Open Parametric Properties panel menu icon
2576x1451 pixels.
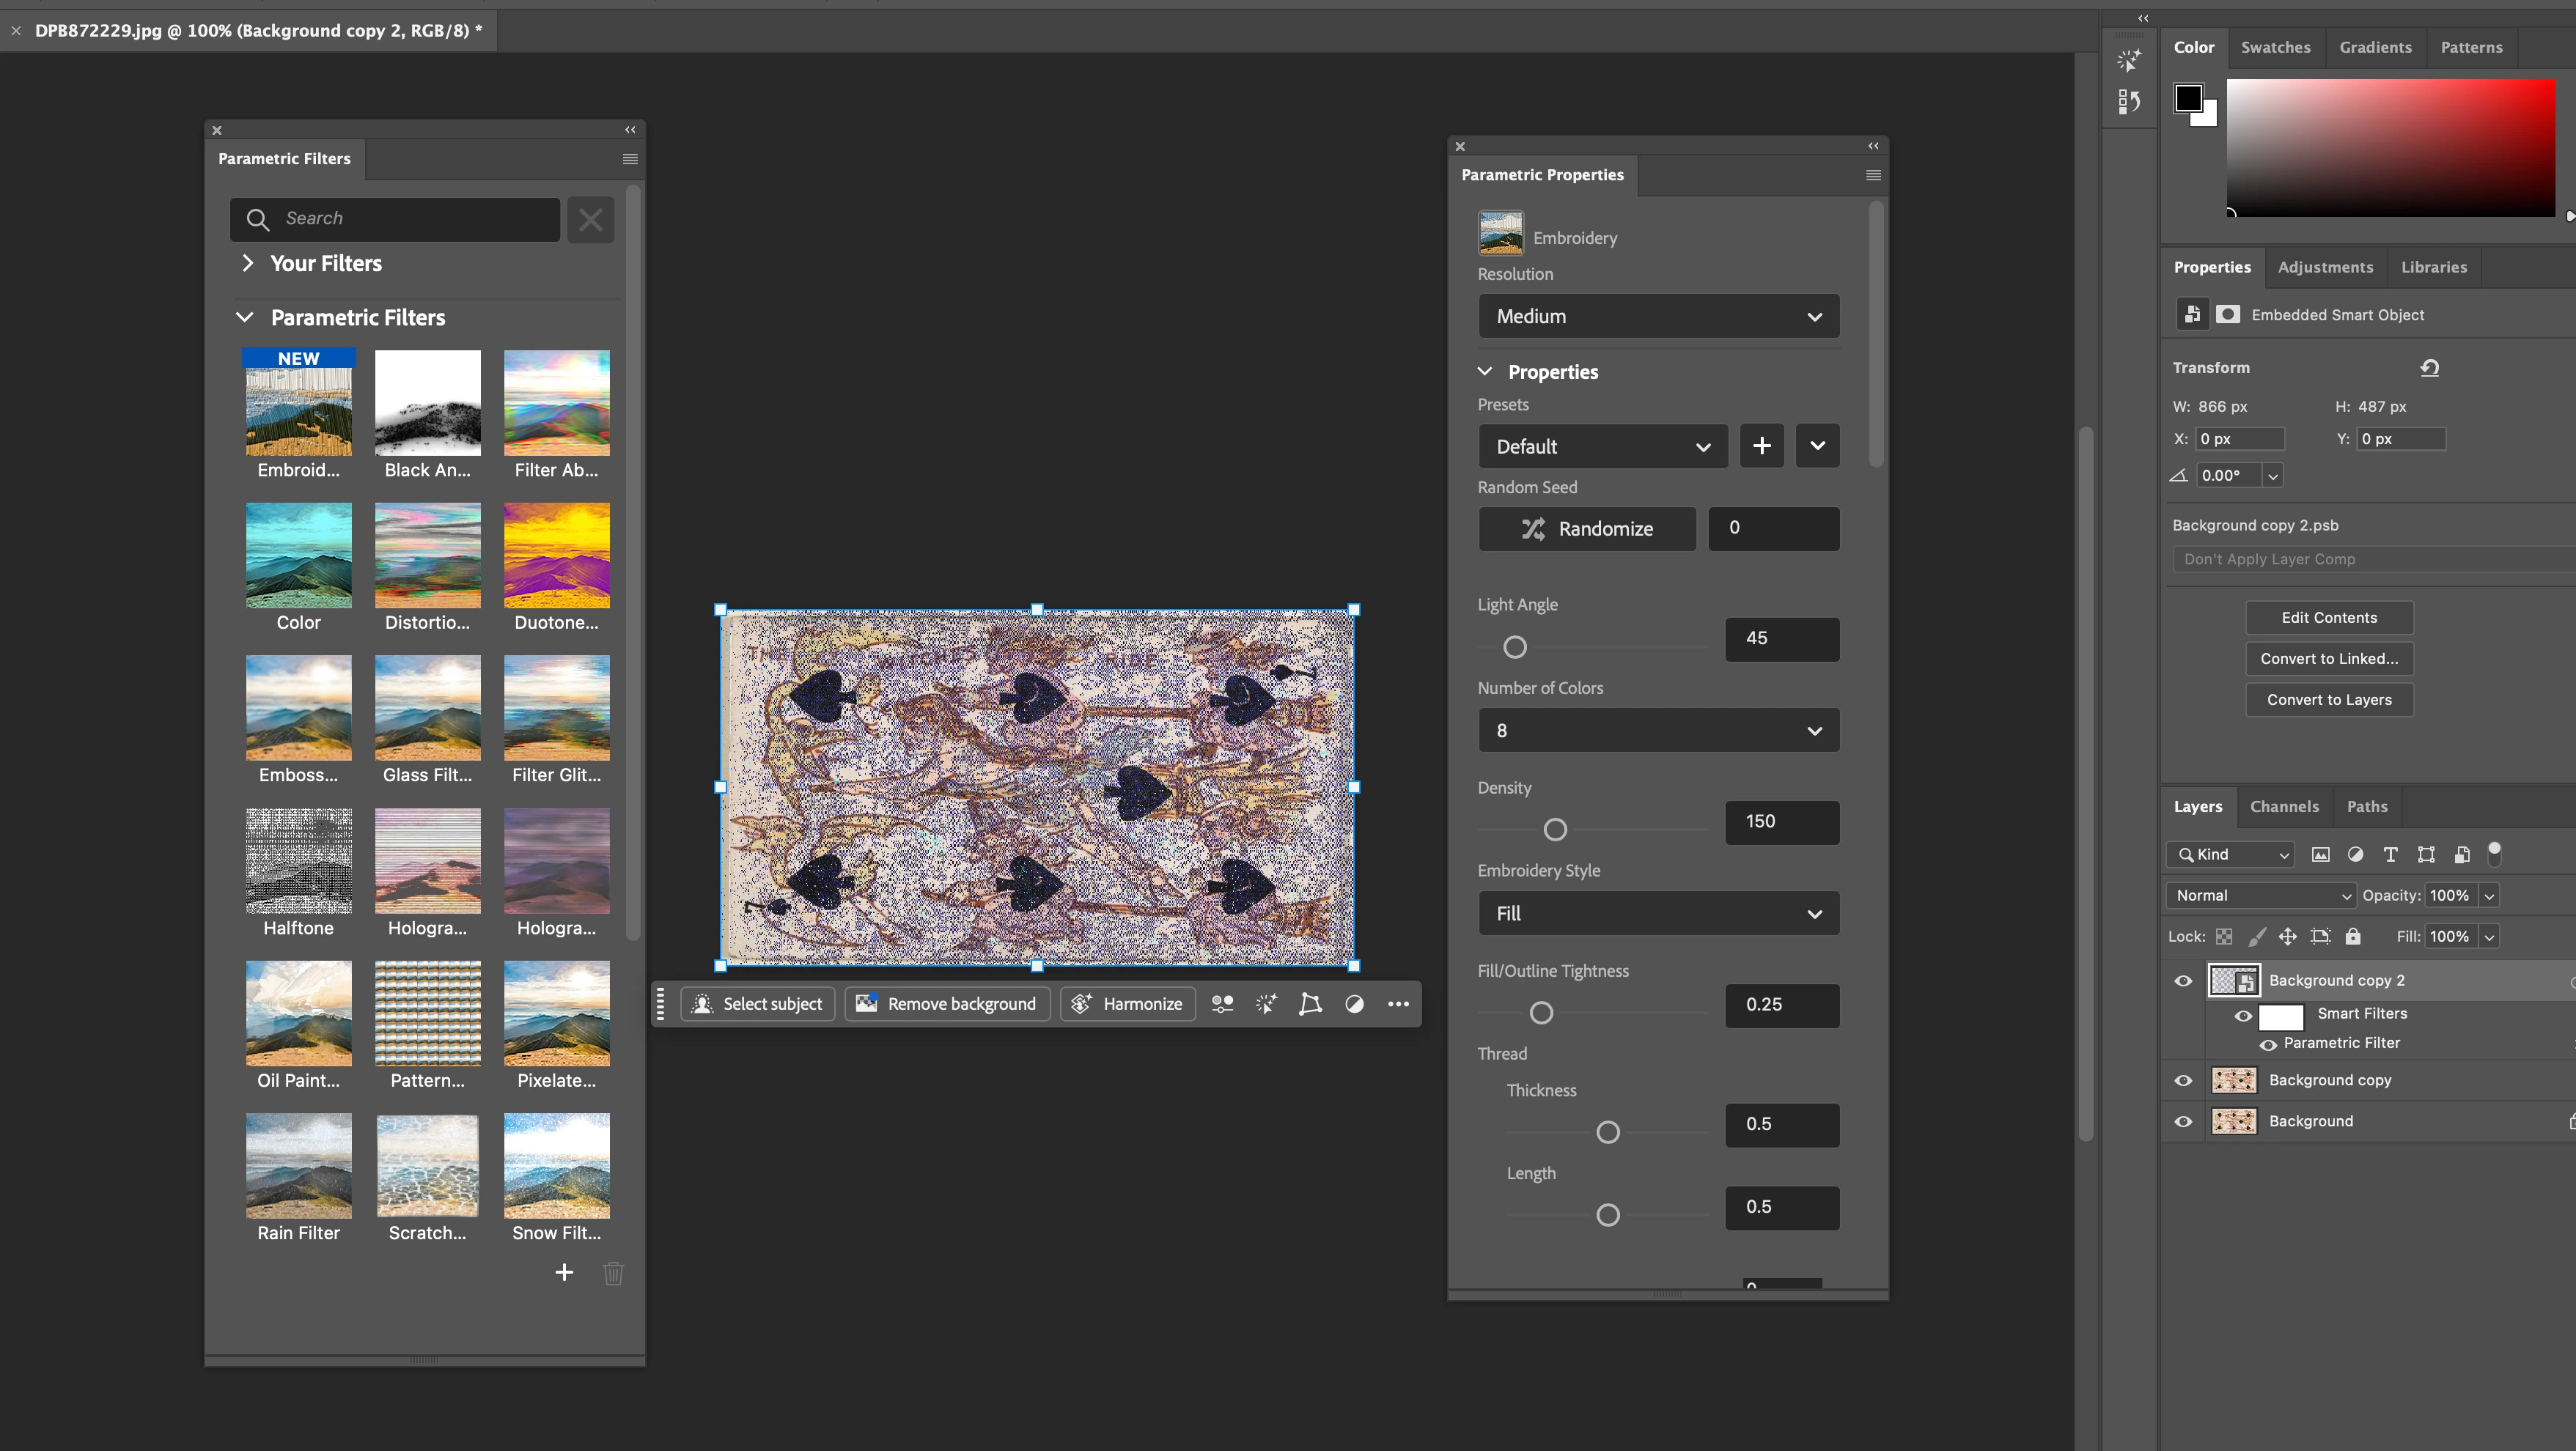point(1873,175)
